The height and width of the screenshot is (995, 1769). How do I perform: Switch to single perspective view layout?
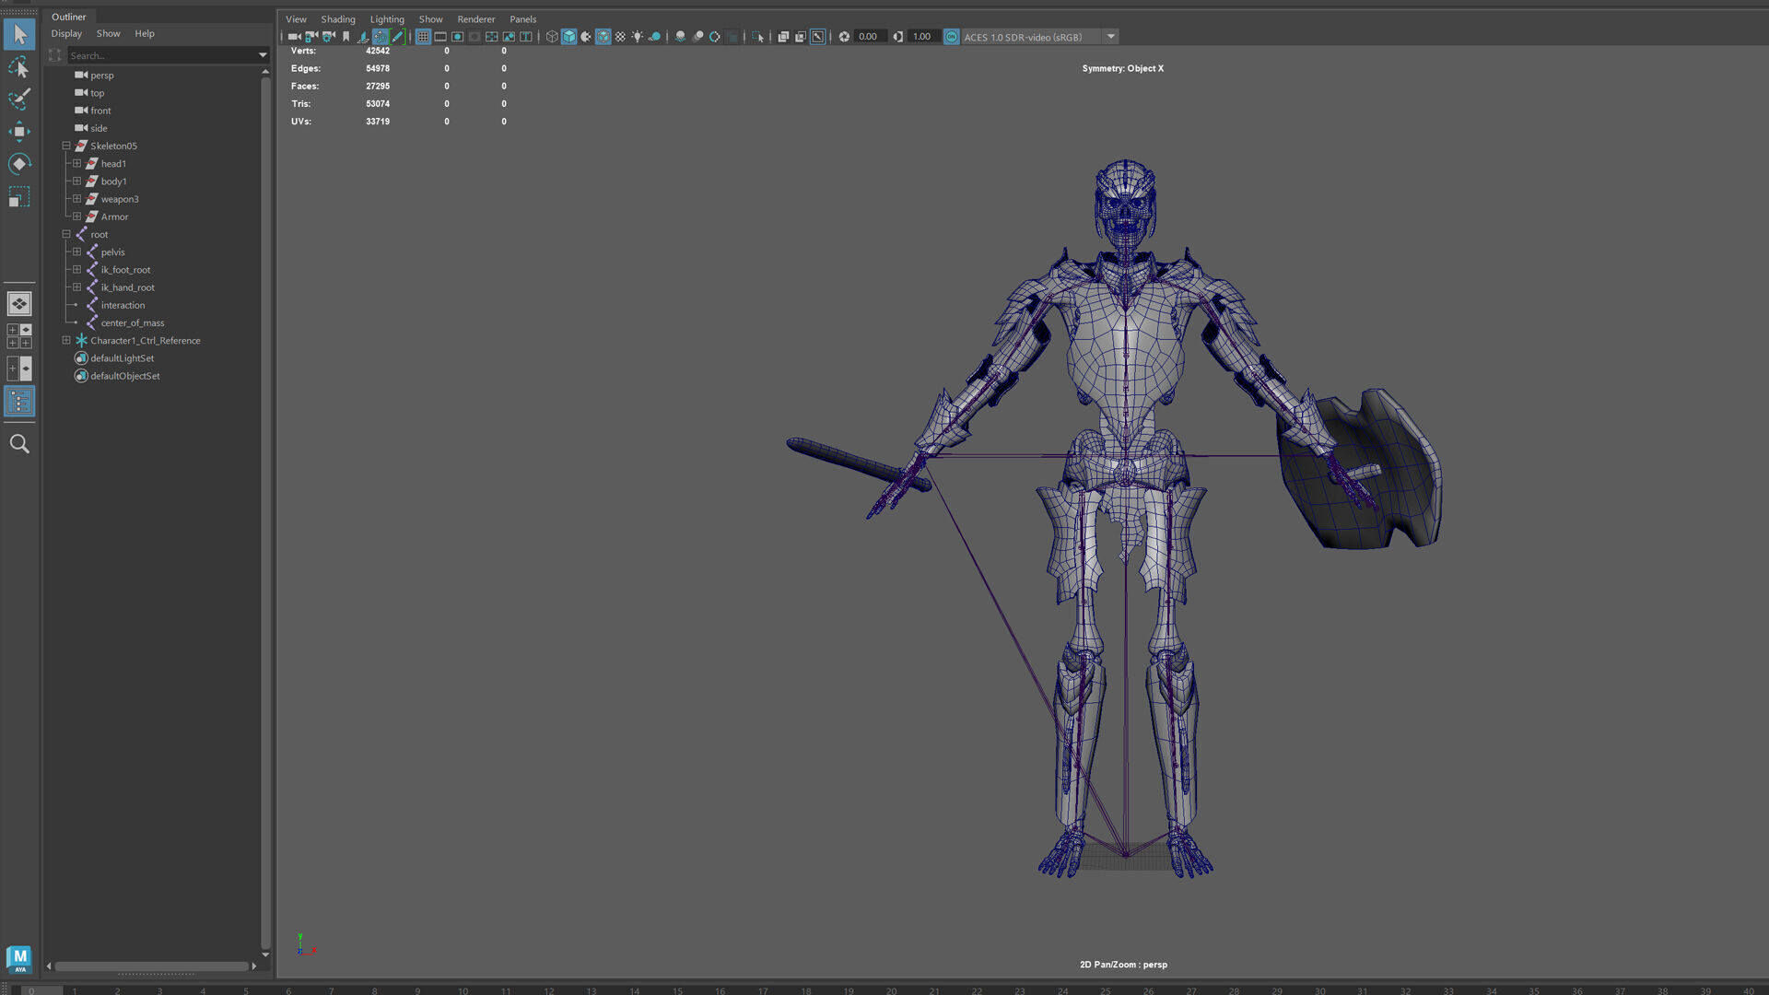tap(19, 304)
